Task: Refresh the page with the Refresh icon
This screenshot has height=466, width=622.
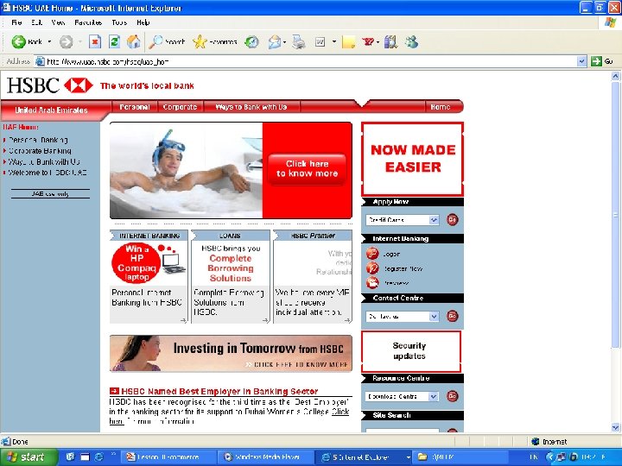Action: click(114, 41)
